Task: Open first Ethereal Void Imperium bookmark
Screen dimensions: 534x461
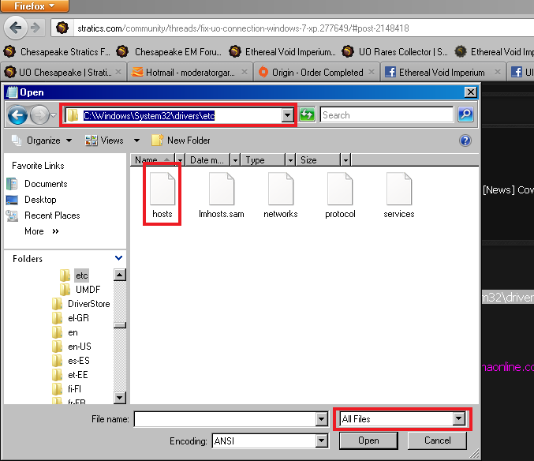Action: coord(282,52)
